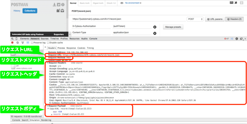Viewport: 247px width, 124px height.
Task: Open the keyboard shortcuts icon
Action: tap(232, 2)
